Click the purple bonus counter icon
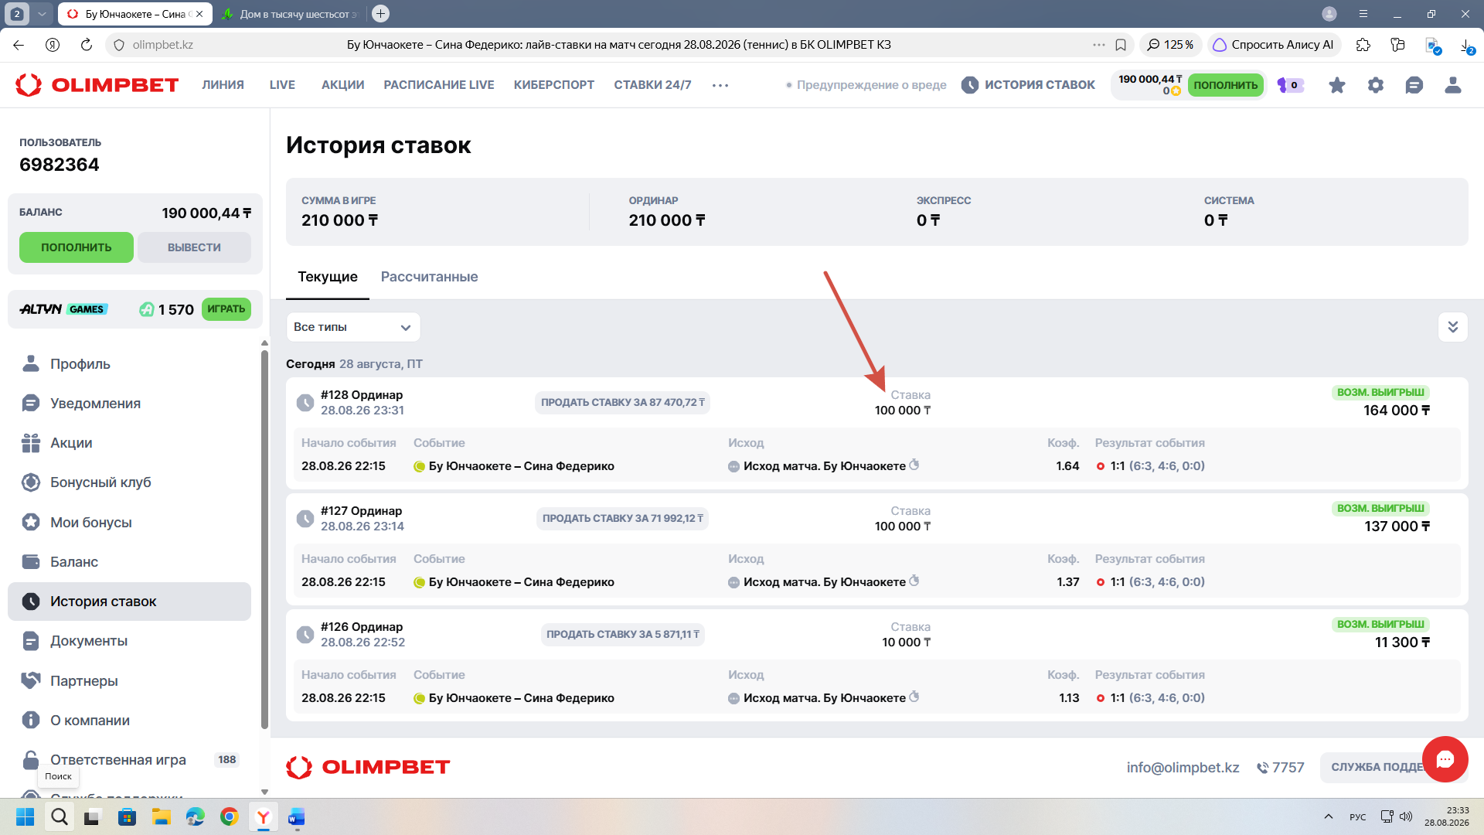The image size is (1484, 835). click(1290, 85)
